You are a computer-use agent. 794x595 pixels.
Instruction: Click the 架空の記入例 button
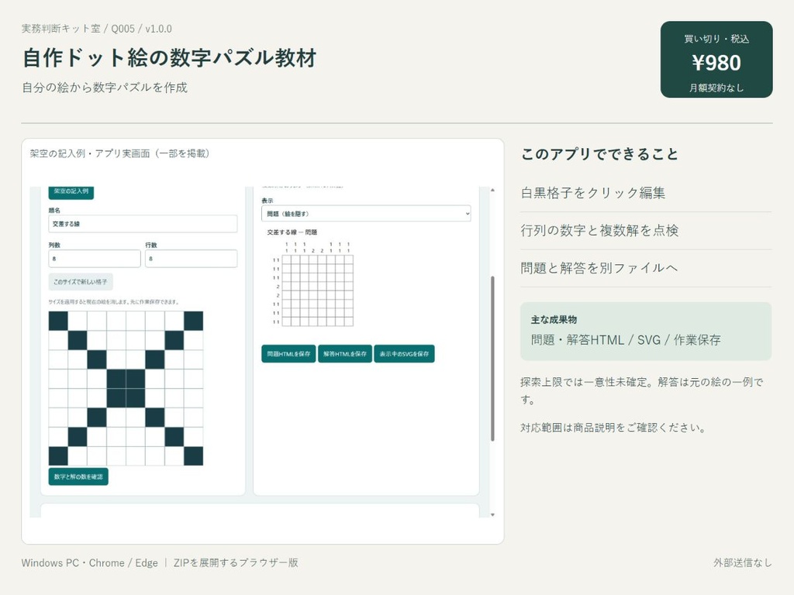click(71, 192)
